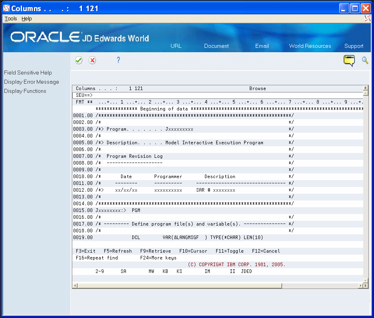Click the horizontal scrollbar thumb
This screenshot has height=318, width=374.
pyautogui.click(x=179, y=285)
